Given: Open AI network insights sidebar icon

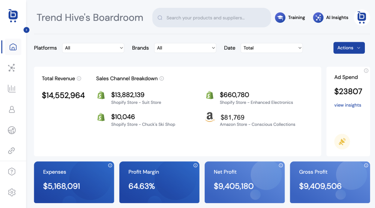Looking at the screenshot, I should click(12, 68).
